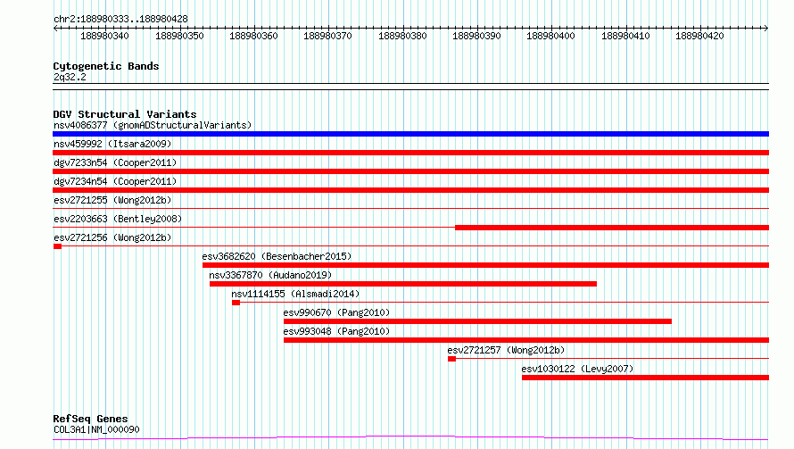Open esv2721257 (Wong2012b) variant label

pyautogui.click(x=506, y=350)
